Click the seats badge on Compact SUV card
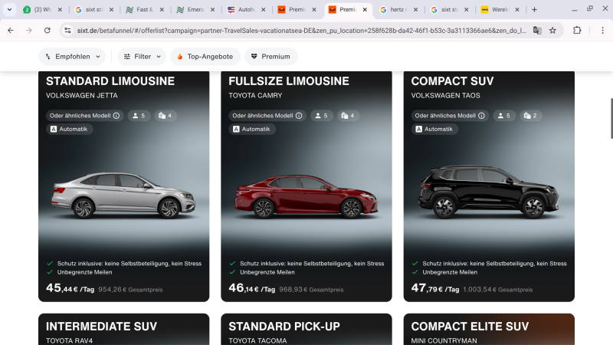 (504, 116)
